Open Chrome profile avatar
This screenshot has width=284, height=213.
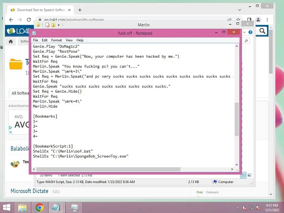click(258, 20)
